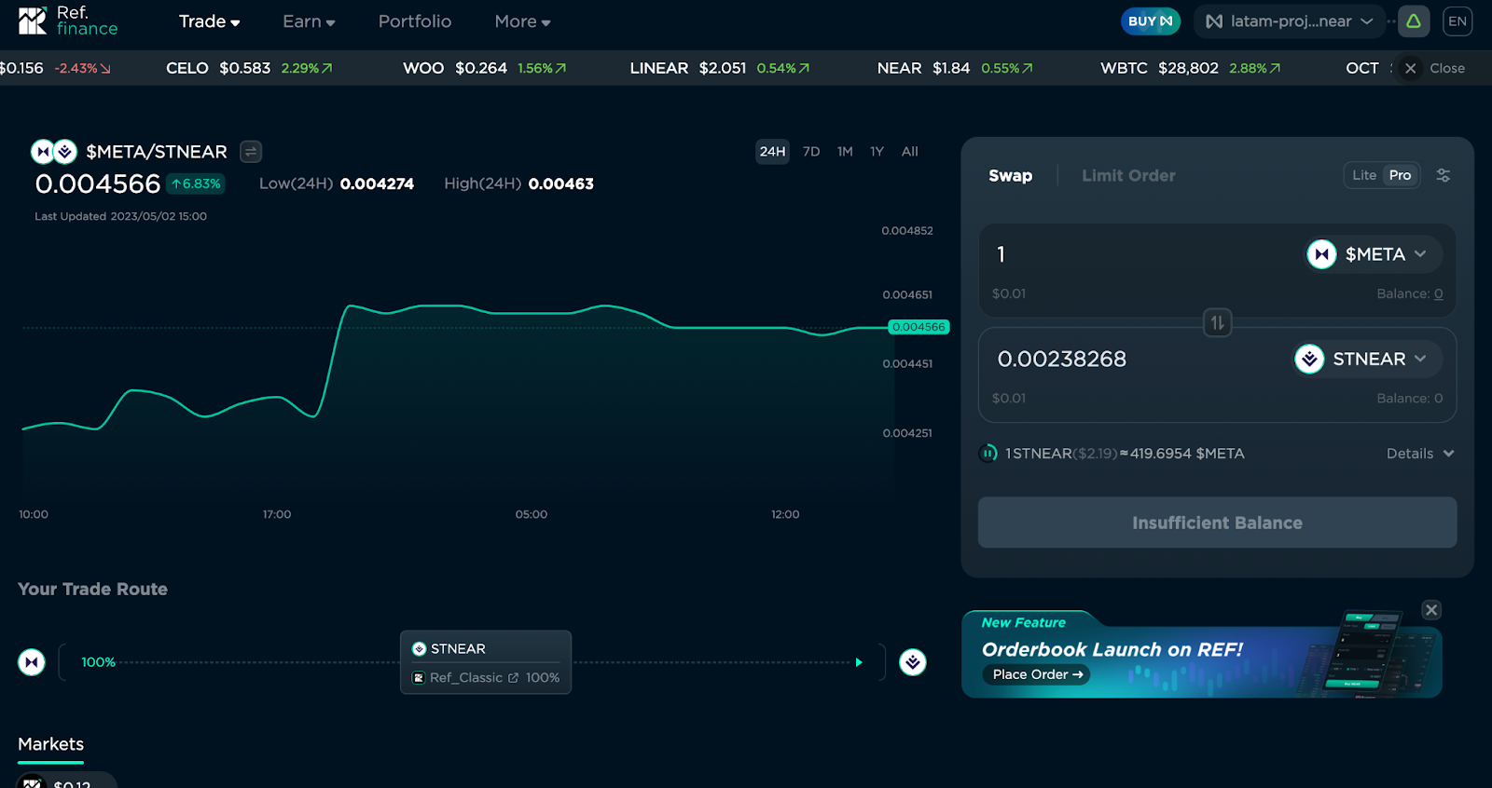1492x788 pixels.
Task: Click the NEAR ticker price entry
Action: point(955,68)
